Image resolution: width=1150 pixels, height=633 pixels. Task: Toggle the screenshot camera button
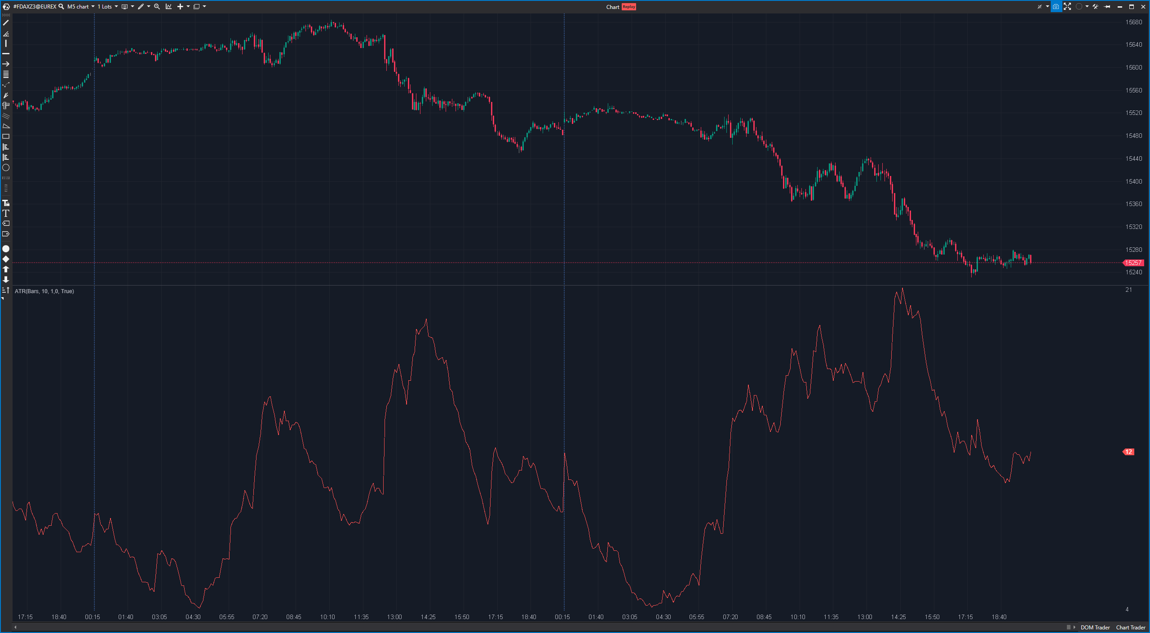click(x=1056, y=7)
